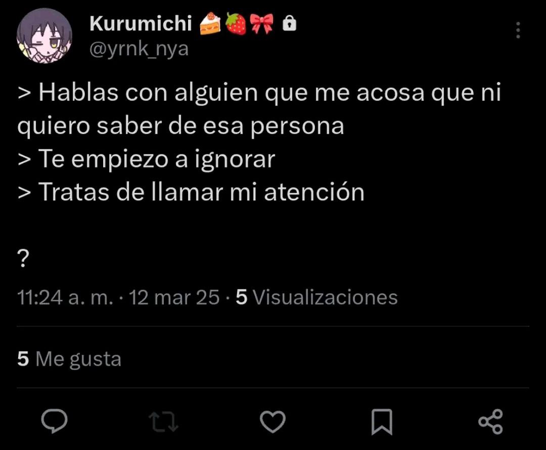
Task: Click the 12 mar 25 date
Action: click(174, 298)
